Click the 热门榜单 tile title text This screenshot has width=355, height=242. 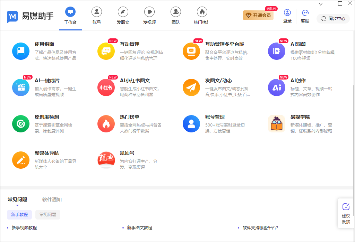130,117
